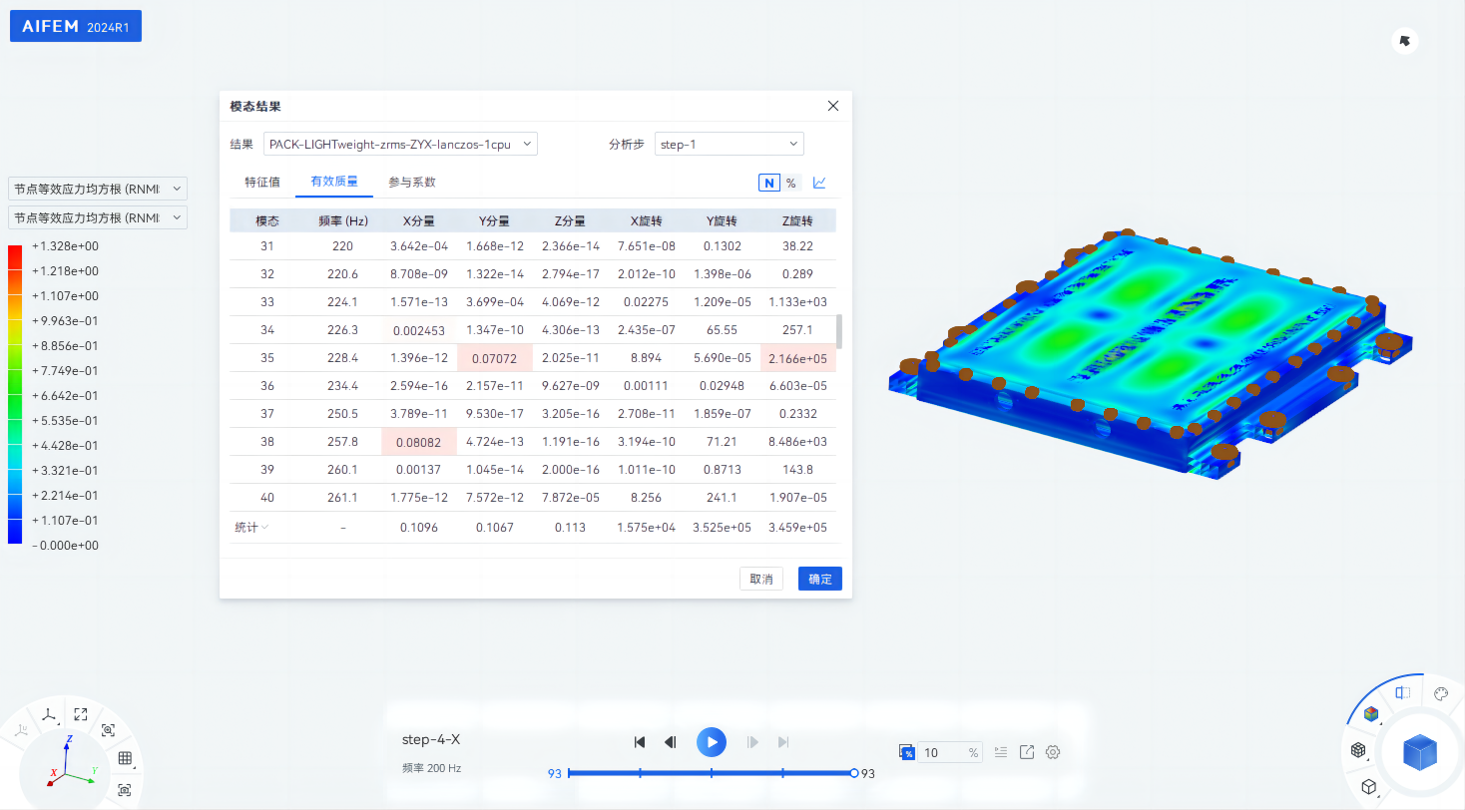Switch to the 参与系数 tab
The height and width of the screenshot is (810, 1465).
point(412,183)
